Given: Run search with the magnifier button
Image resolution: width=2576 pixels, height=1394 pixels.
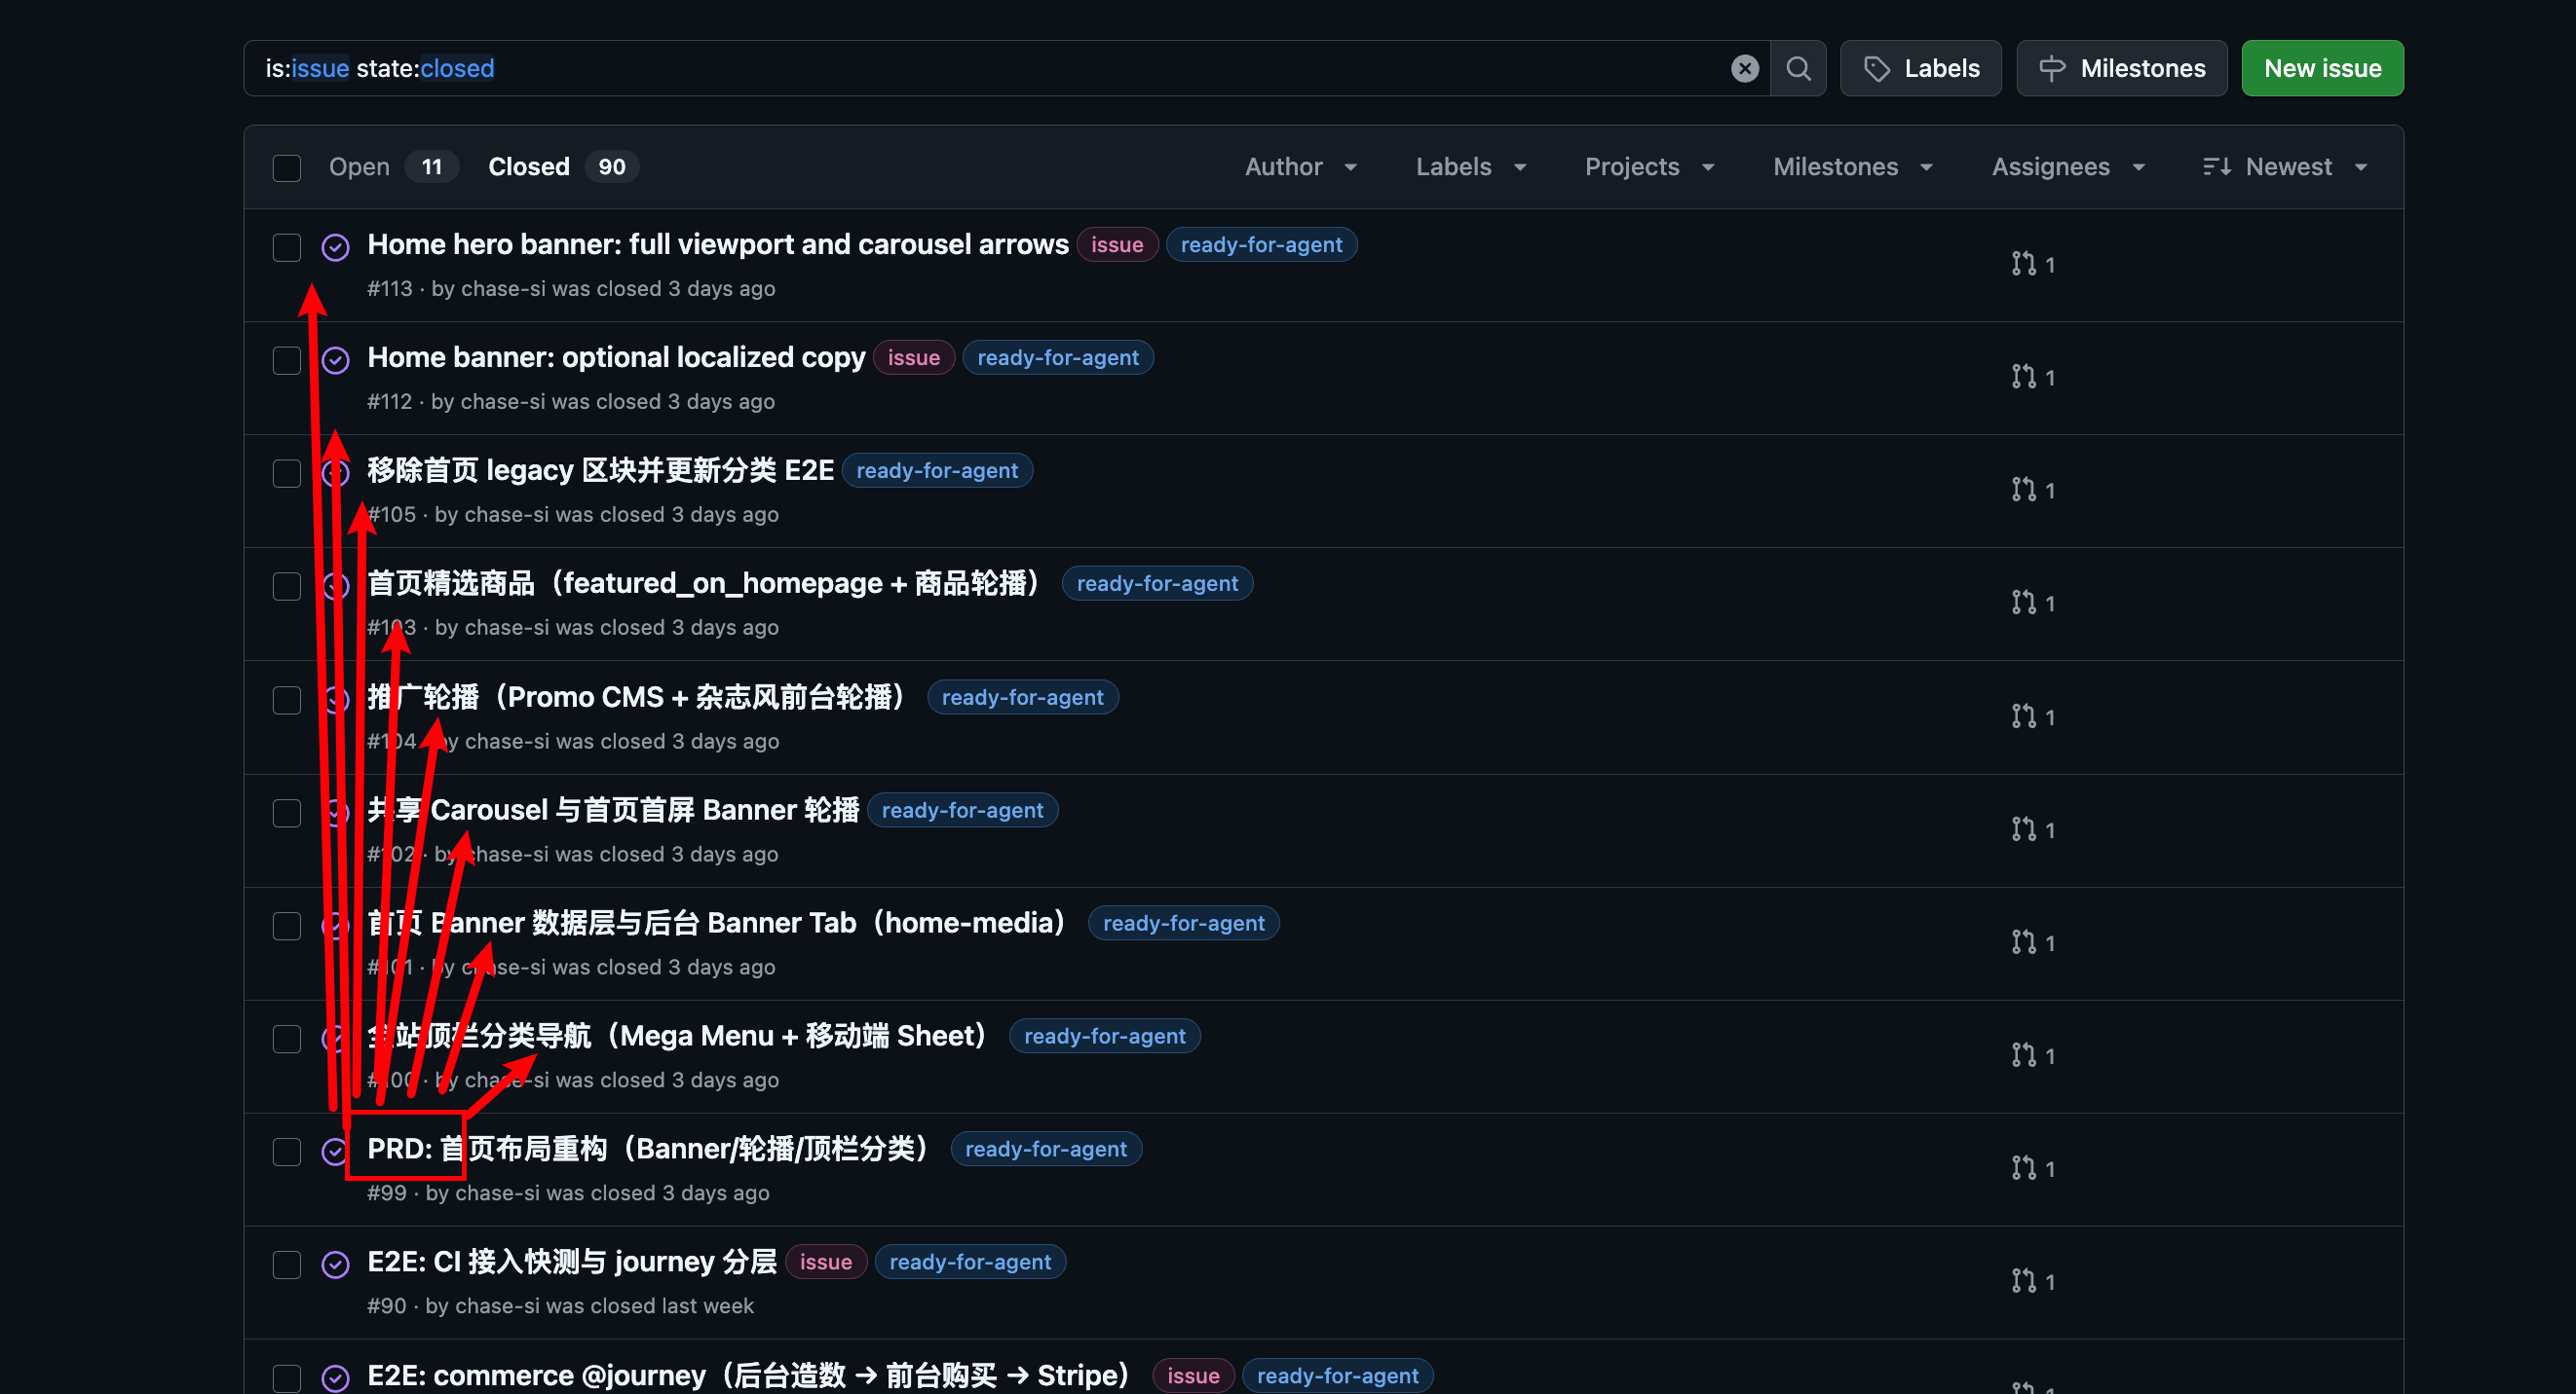Looking at the screenshot, I should (x=1798, y=68).
